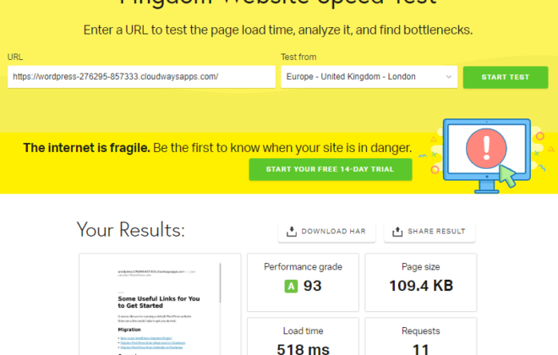Open the Test from location dropdown

pos(369,77)
